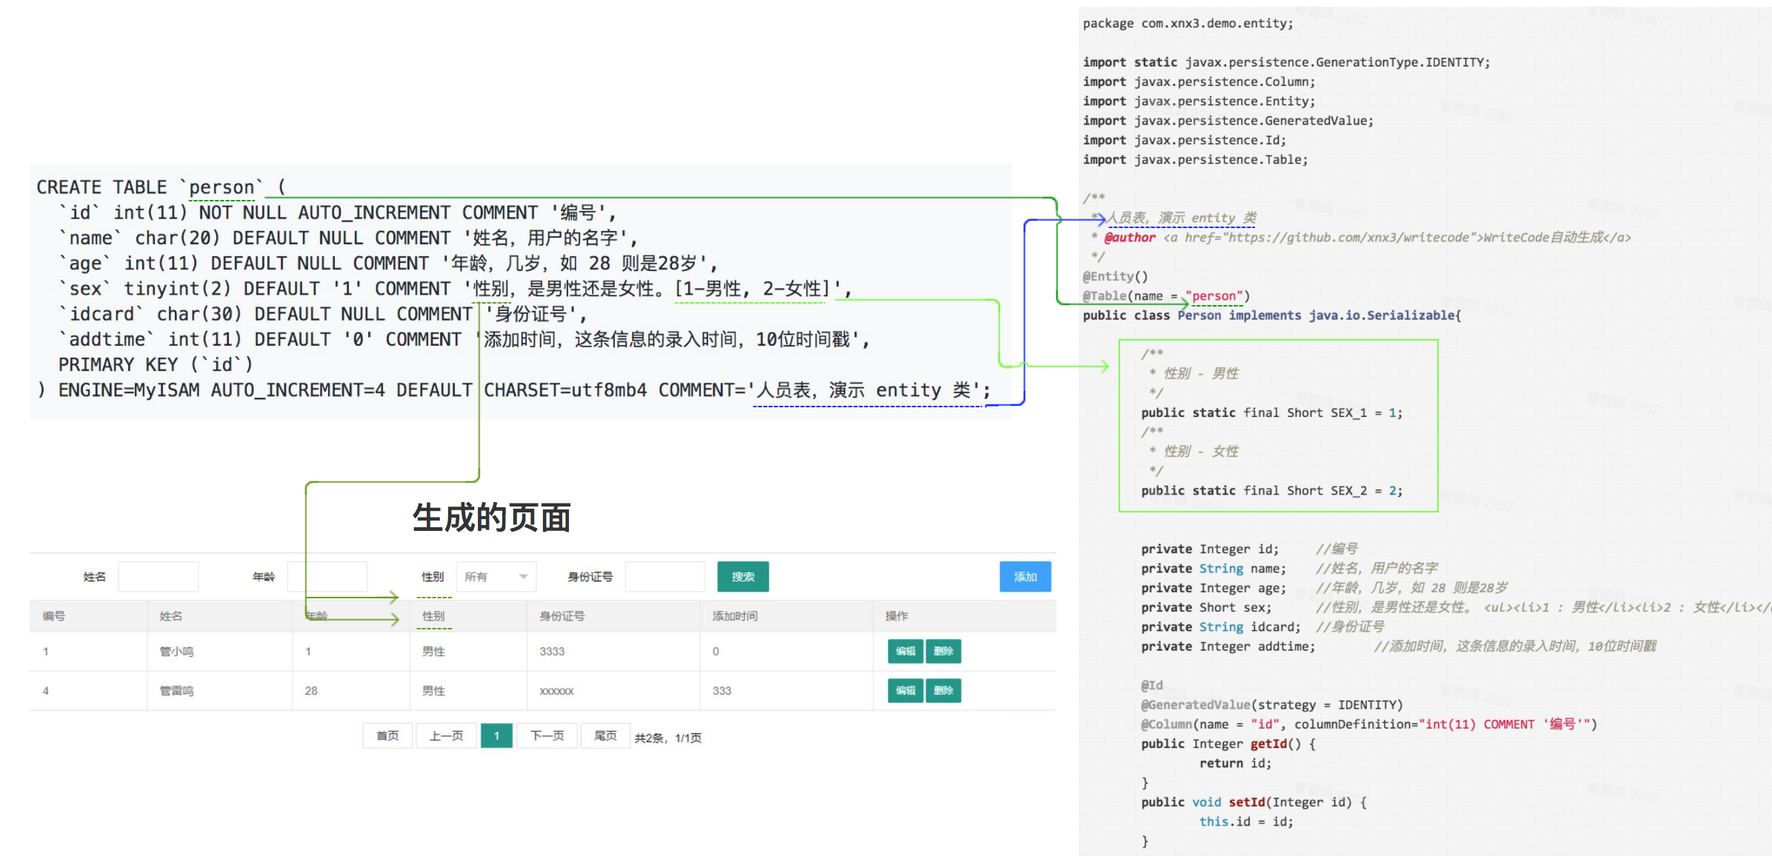Open the 性别 dropdown showing 所有

tap(496, 577)
